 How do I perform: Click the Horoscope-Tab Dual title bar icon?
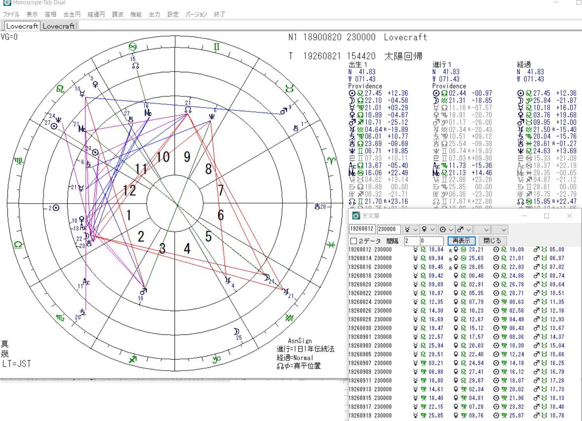7,3
